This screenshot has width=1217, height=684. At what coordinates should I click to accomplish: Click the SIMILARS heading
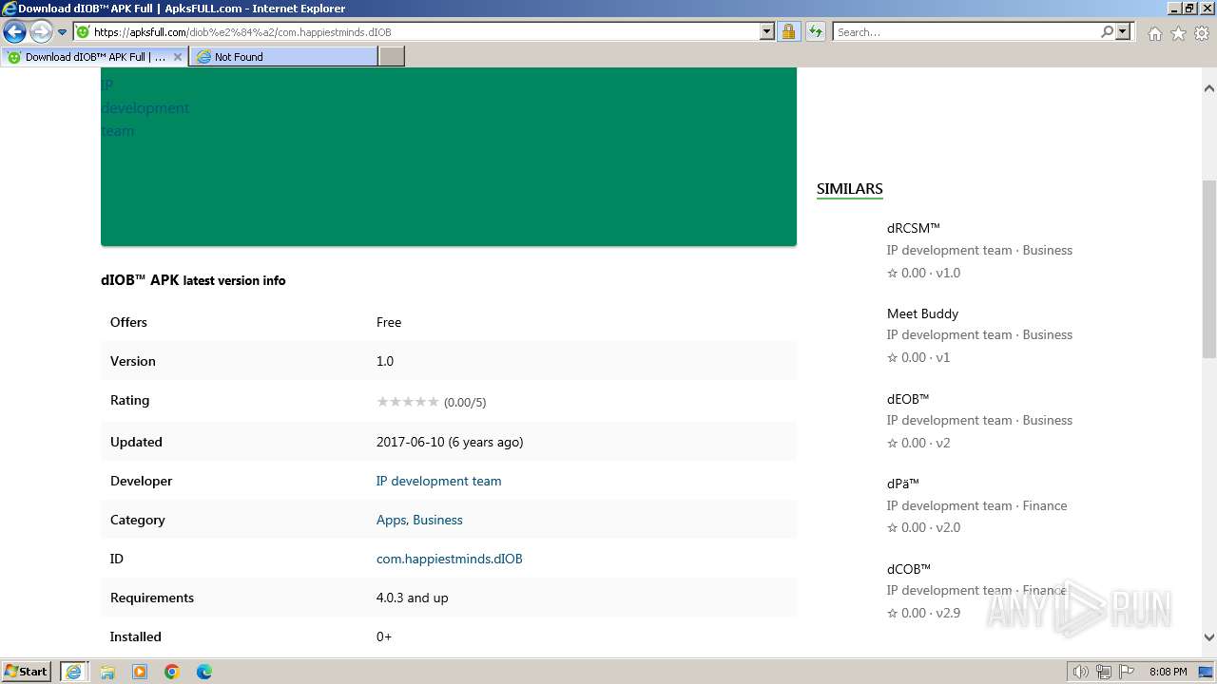(x=850, y=189)
